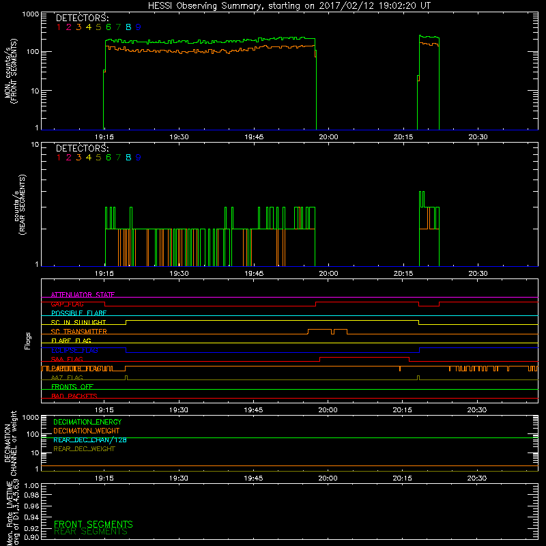Click 20:15 tick under rear segments plot
The height and width of the screenshot is (546, 546).
(x=403, y=274)
